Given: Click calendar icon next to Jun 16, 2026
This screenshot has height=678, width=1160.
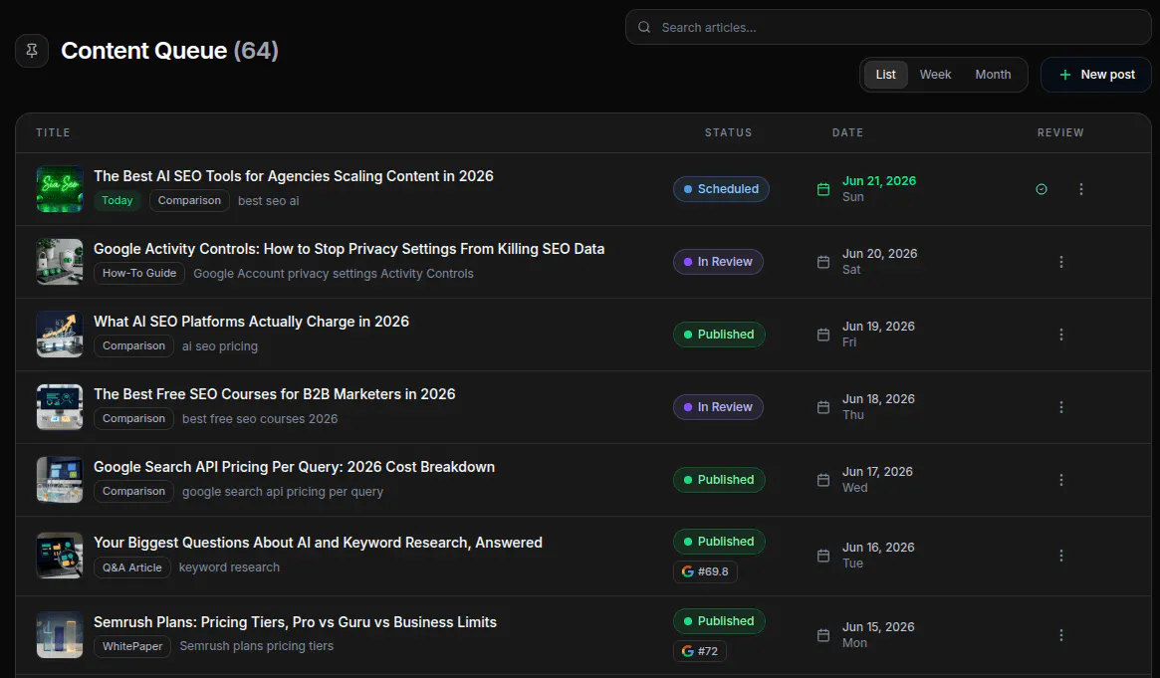Looking at the screenshot, I should point(823,556).
